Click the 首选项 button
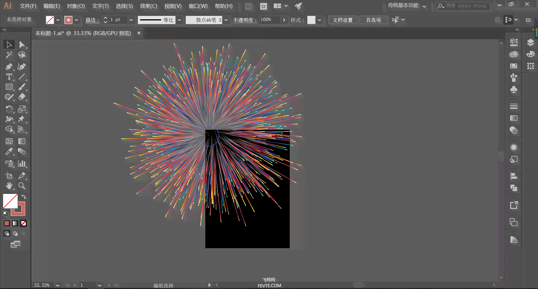The width and height of the screenshot is (538, 289). pos(374,20)
